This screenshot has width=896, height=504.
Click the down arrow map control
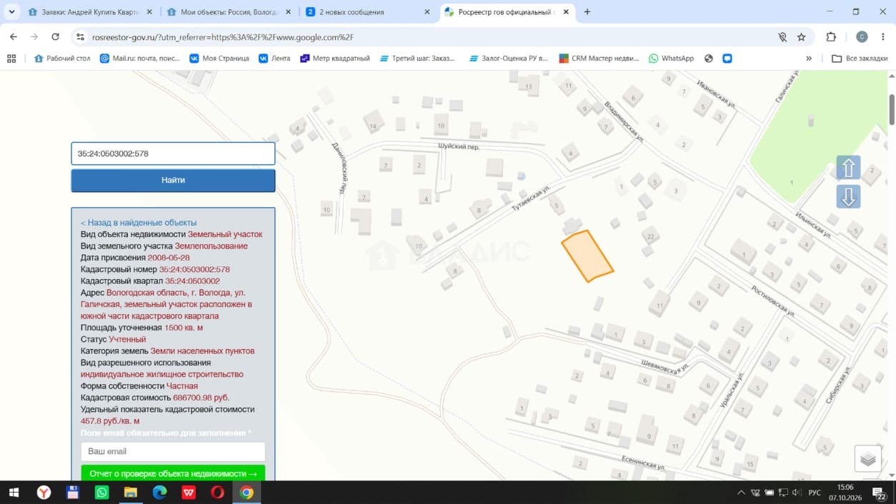pyautogui.click(x=848, y=196)
